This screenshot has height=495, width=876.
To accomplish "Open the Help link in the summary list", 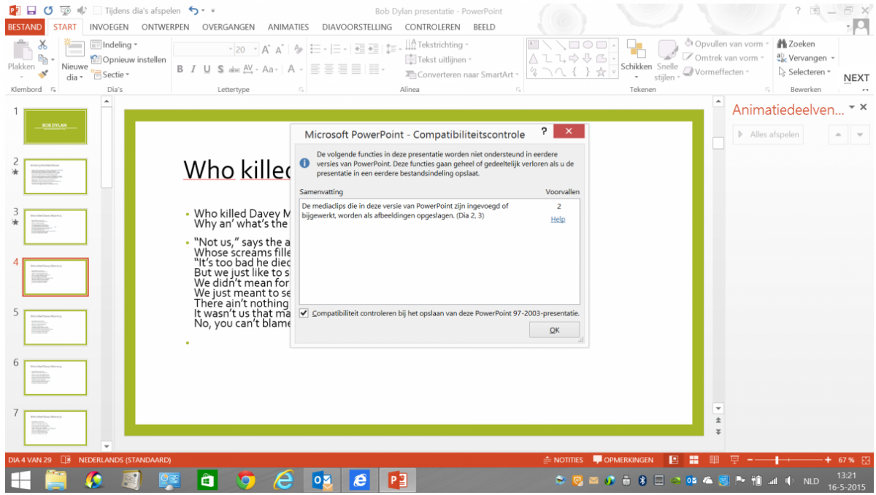I will [558, 219].
